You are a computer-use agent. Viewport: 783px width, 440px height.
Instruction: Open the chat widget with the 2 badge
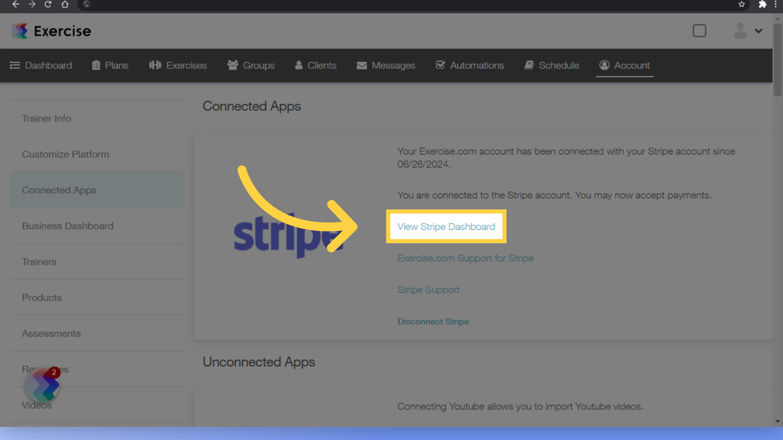(x=42, y=385)
